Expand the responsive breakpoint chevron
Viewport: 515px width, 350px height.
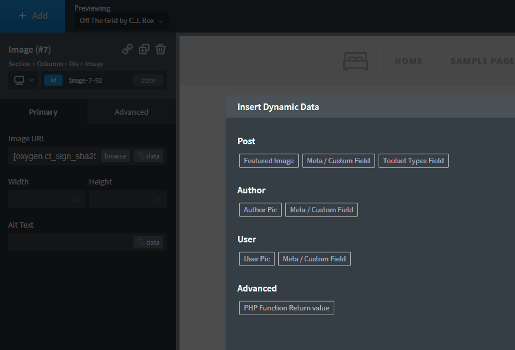31,79
